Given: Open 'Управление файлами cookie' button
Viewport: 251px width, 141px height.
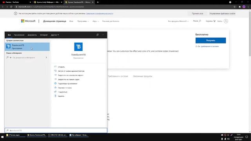Looking at the screenshot, I should pyautogui.click(x=222, y=14).
